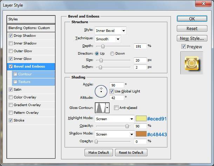
Task: Click the Shadow Opacity slider handle
Action: tap(96, 141)
